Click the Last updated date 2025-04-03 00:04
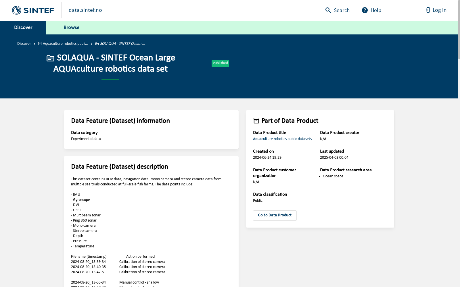 point(334,158)
